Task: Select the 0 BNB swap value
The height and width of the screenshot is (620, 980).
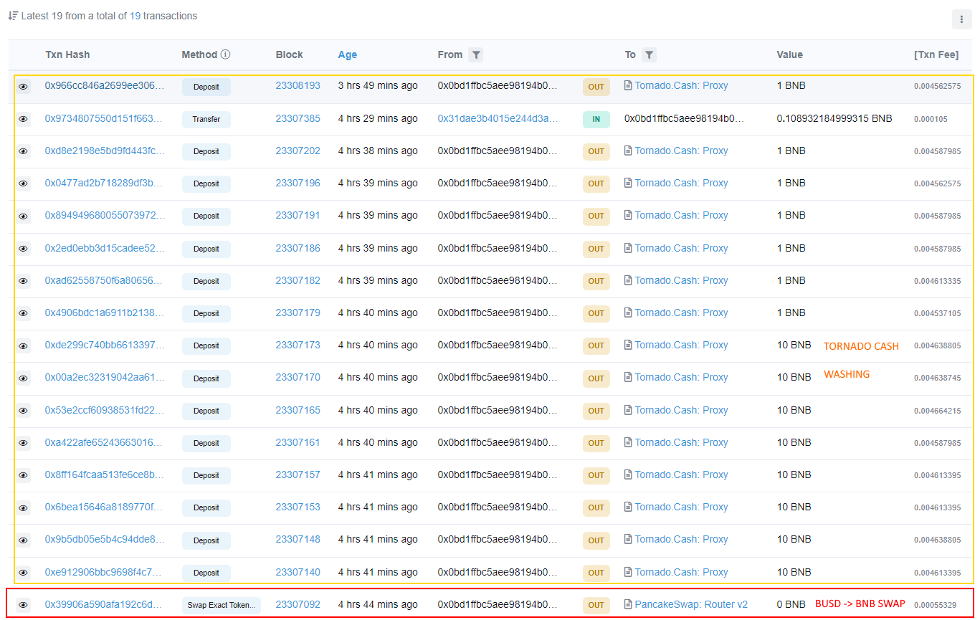Action: (x=791, y=604)
